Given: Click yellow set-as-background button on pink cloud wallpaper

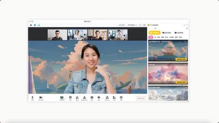Looking at the screenshot, I should [181, 82].
